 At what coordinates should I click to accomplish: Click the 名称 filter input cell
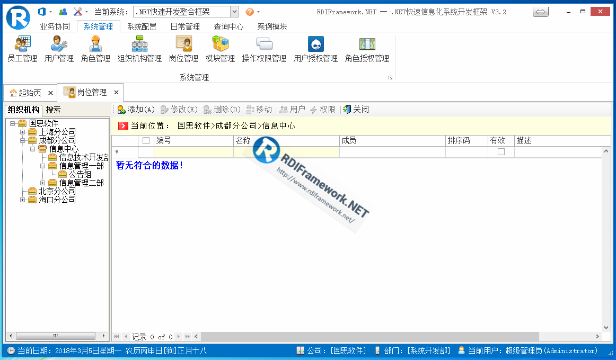pos(286,152)
